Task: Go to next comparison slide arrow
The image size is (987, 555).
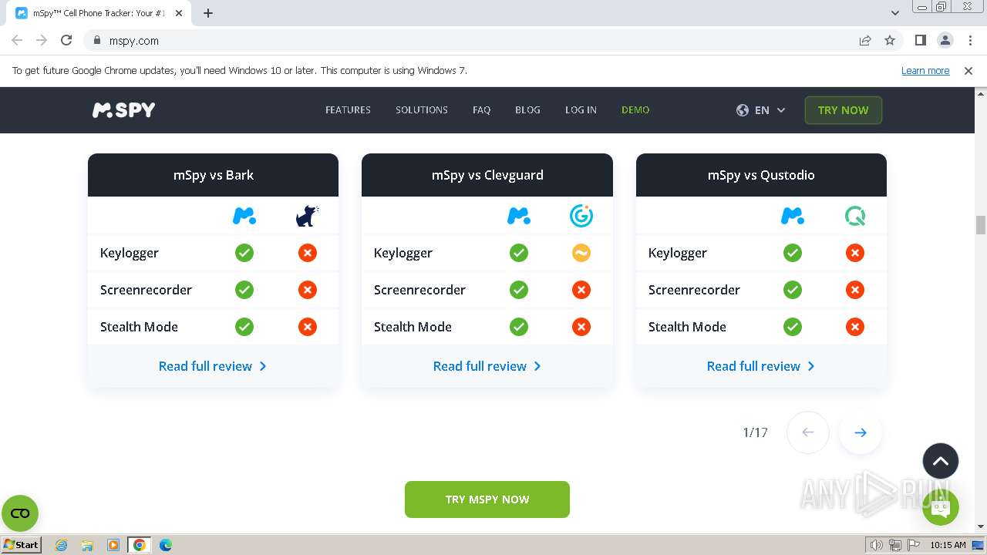Action: (x=861, y=432)
